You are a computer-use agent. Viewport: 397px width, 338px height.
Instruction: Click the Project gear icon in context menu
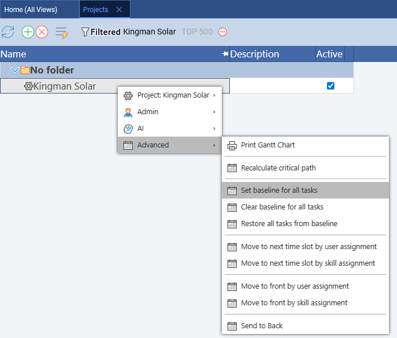point(128,96)
